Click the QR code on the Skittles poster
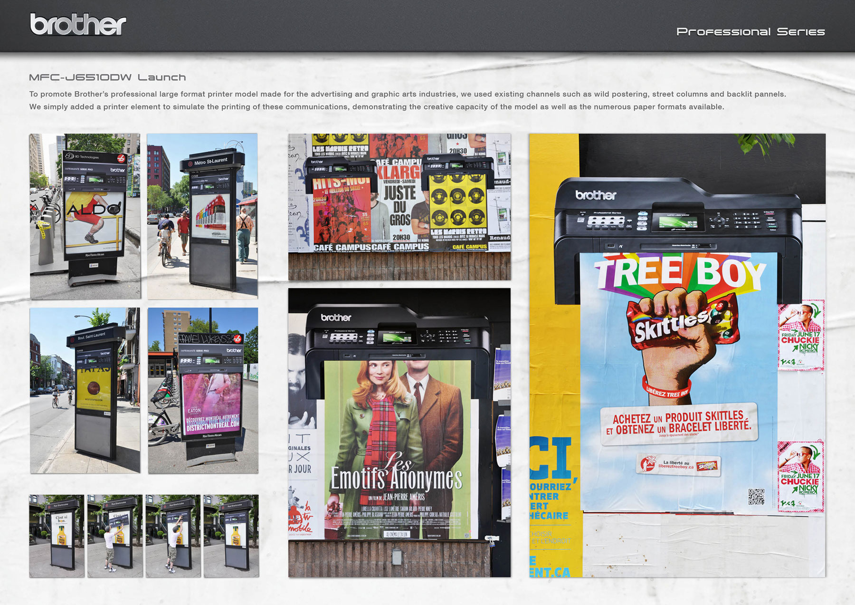 click(756, 497)
